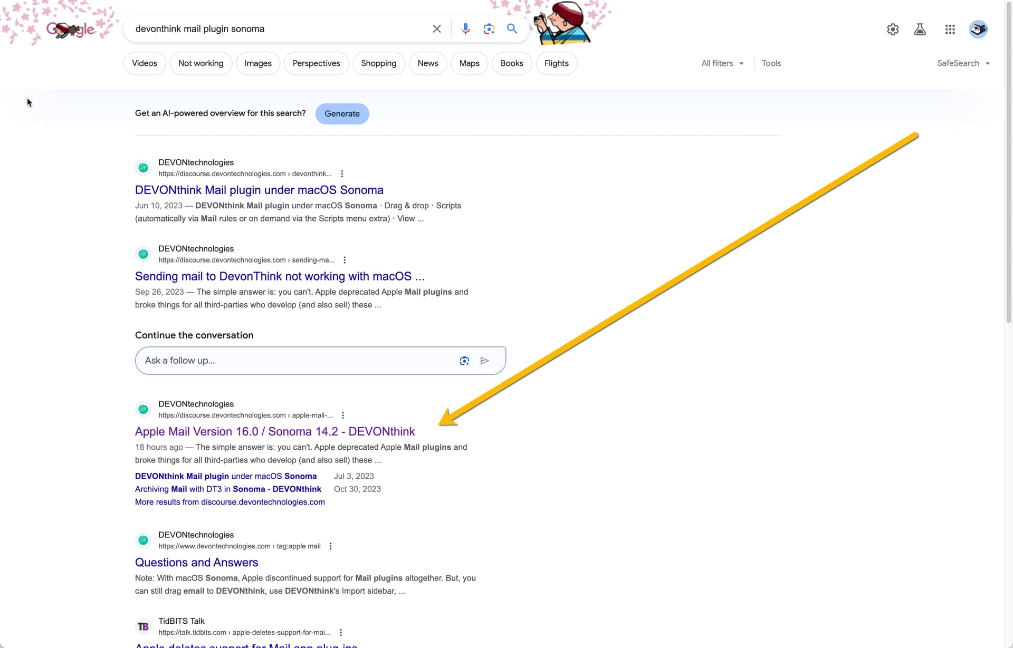This screenshot has height=648, width=1013.
Task: Open the Books filter
Action: click(512, 63)
